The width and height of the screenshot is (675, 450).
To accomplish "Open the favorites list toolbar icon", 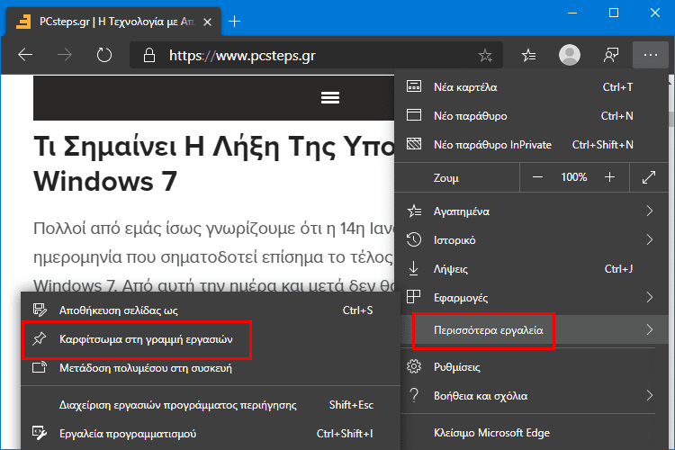I will click(x=528, y=55).
